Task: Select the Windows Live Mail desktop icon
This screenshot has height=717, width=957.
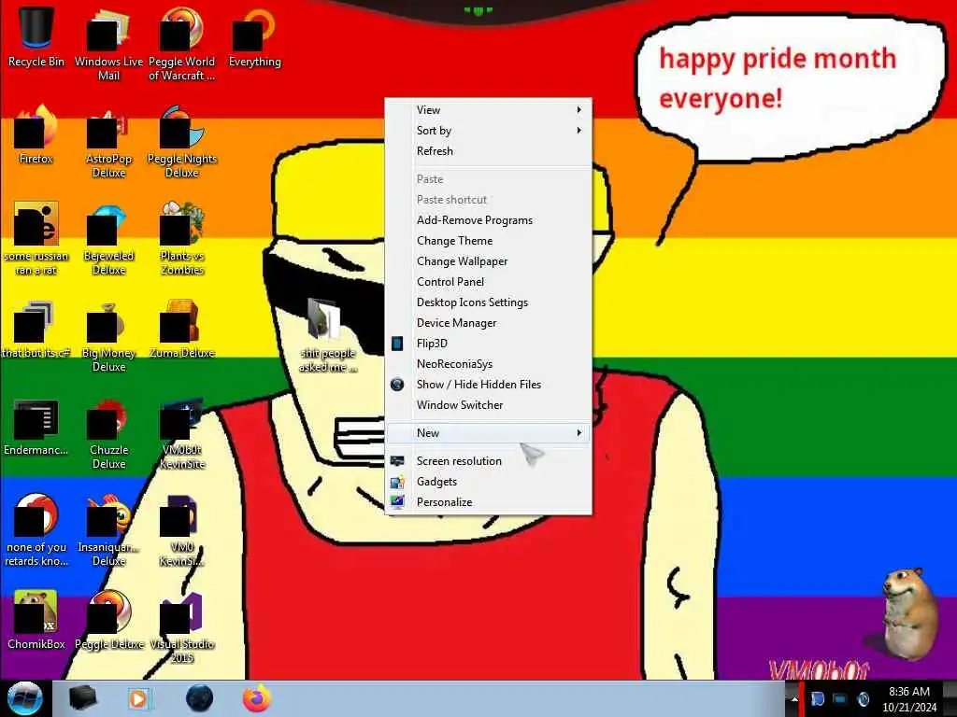Action: pos(108,43)
